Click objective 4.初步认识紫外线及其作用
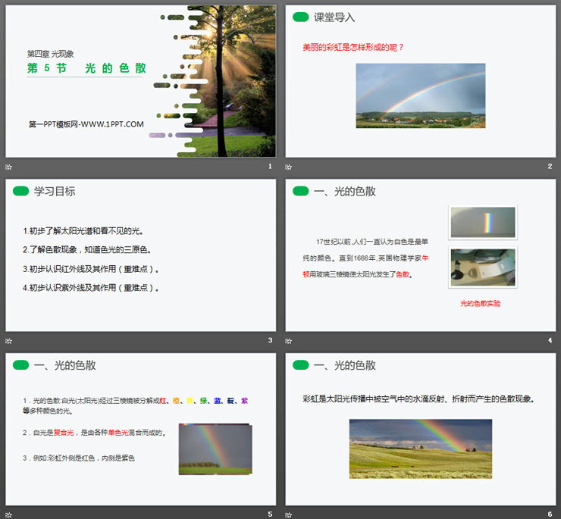This screenshot has height=519, width=561. [90, 288]
